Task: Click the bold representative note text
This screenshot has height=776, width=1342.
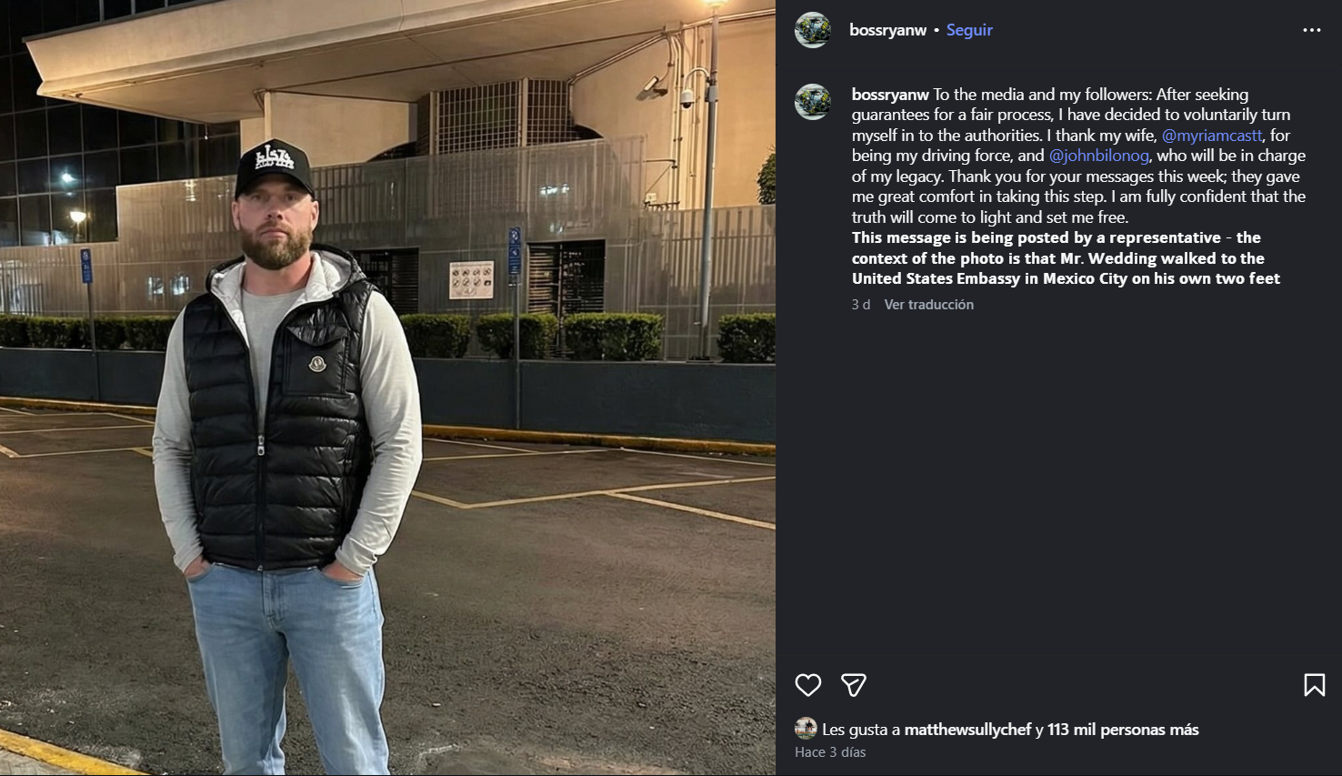Action: pos(1066,258)
